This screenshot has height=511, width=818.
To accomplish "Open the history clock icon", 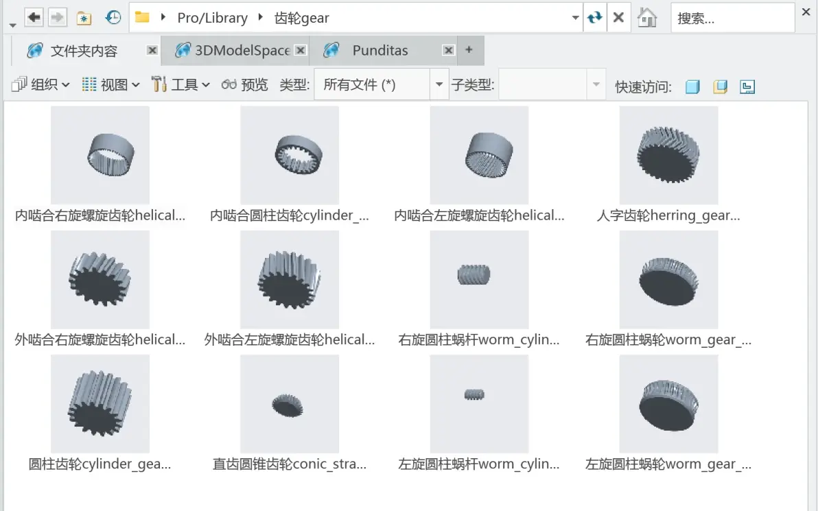I will (x=113, y=18).
